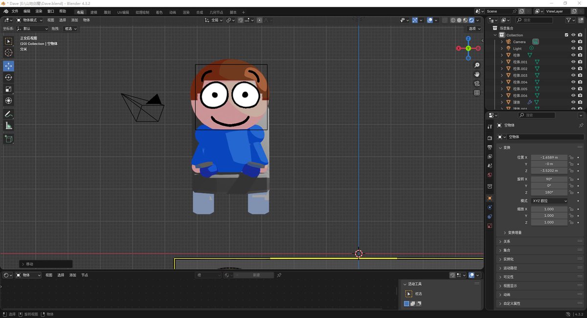Open the Object Data properties tab
587x318 pixels.
490,226
